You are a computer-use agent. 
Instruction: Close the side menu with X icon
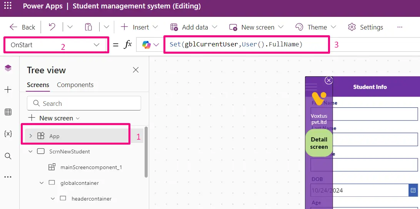328,80
